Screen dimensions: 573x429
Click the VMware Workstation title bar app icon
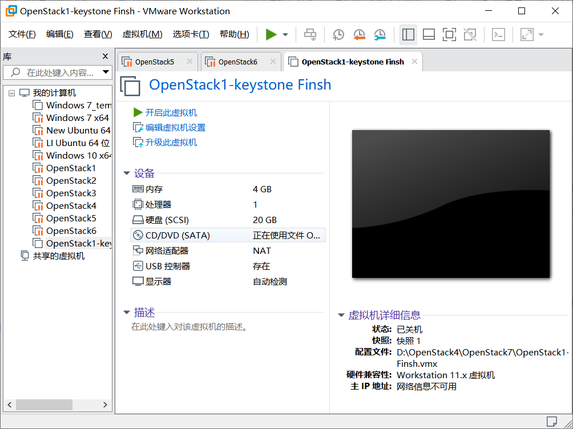click(11, 11)
